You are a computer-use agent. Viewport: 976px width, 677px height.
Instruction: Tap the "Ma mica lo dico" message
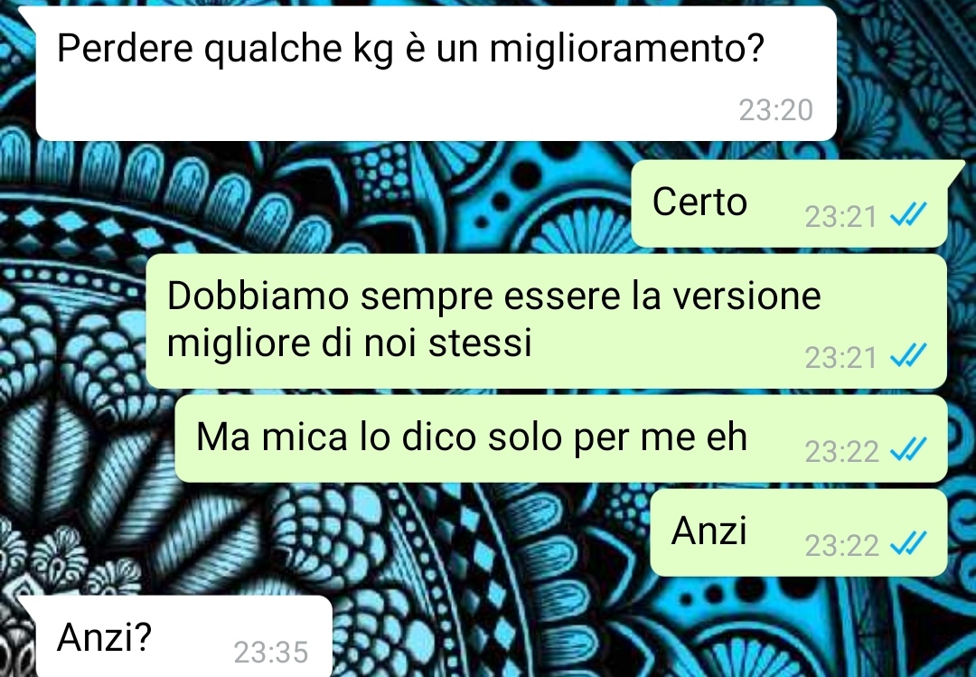coord(561,438)
